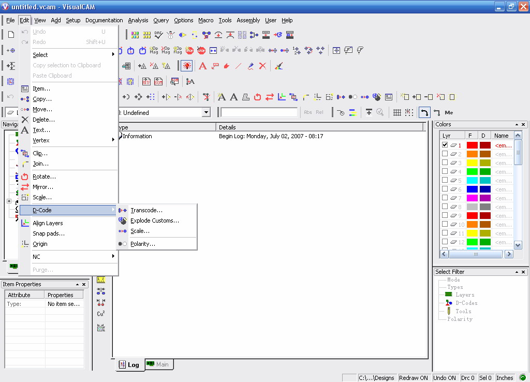
Task: Tick the layer 6 checkbox
Action: point(445,188)
